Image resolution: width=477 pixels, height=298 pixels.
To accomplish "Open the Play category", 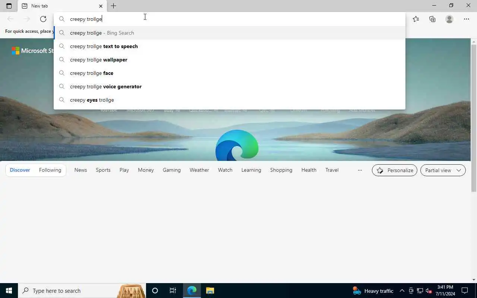I will [x=124, y=170].
